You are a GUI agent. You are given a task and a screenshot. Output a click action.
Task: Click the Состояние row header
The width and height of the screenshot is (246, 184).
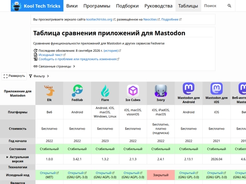[x=18, y=149]
